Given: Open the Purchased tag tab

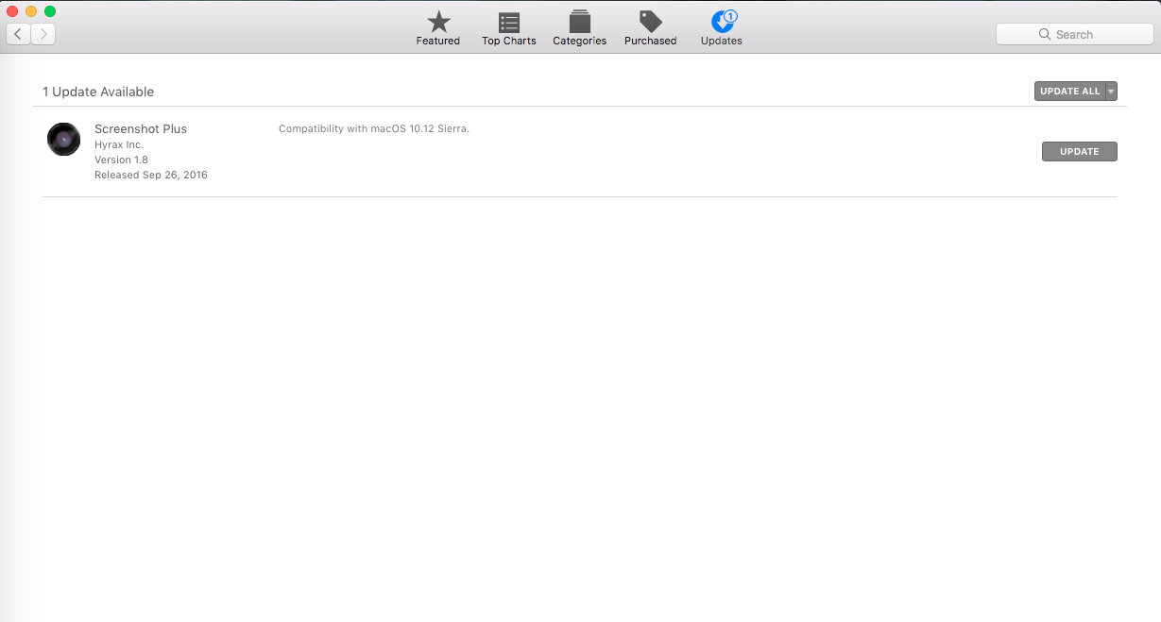Looking at the screenshot, I should (650, 28).
